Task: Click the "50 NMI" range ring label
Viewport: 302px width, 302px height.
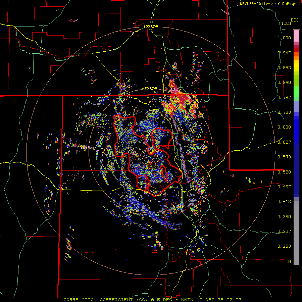Action: click(151, 89)
